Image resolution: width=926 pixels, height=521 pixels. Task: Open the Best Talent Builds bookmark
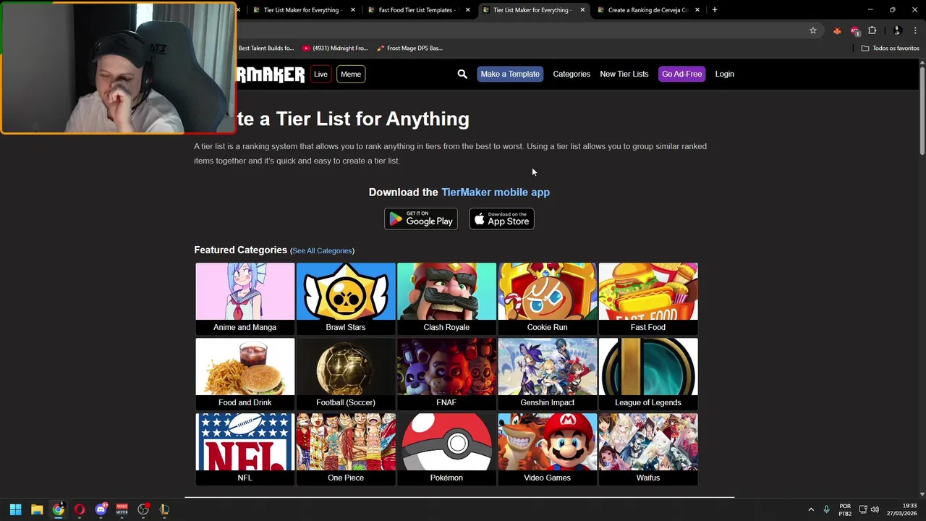266,48
